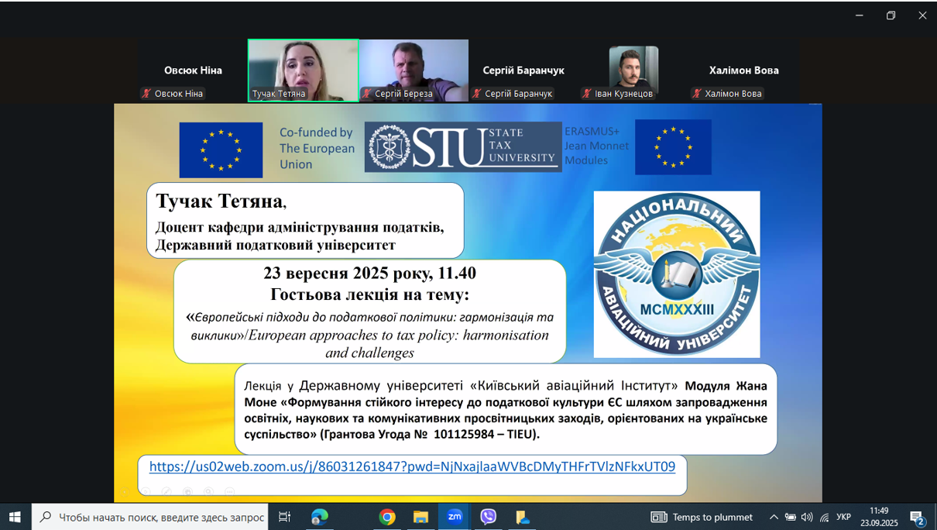937x530 pixels.
Task: Open the us02web.zoom.us meeting link
Action: click(x=412, y=466)
